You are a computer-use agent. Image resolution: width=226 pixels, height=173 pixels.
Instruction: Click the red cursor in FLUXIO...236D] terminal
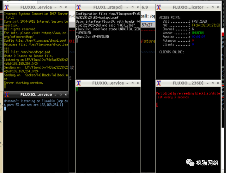(x=157, y=105)
